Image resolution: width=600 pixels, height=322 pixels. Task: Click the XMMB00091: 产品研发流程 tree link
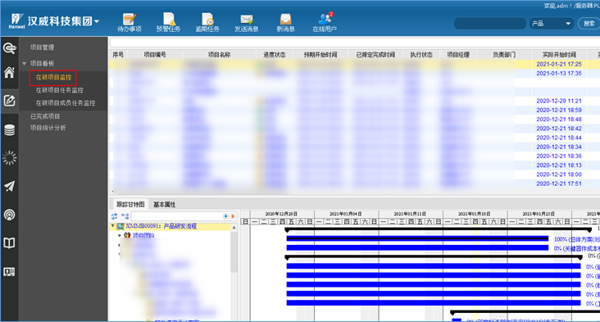(161, 226)
